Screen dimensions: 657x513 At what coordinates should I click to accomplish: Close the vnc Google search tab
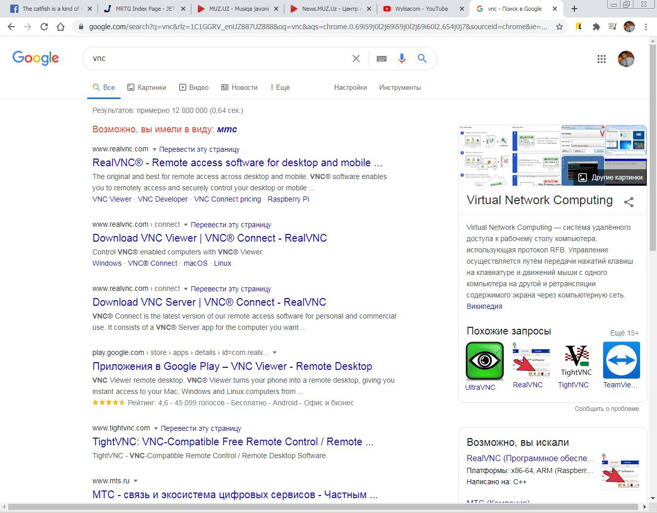pyautogui.click(x=554, y=9)
